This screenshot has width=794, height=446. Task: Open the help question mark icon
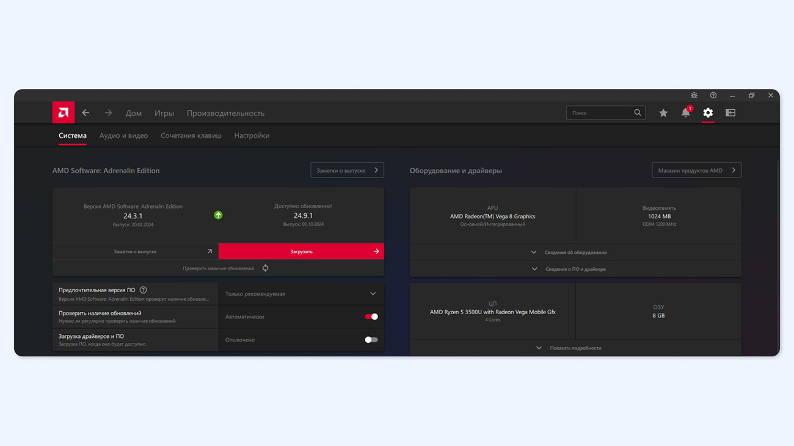(x=713, y=95)
